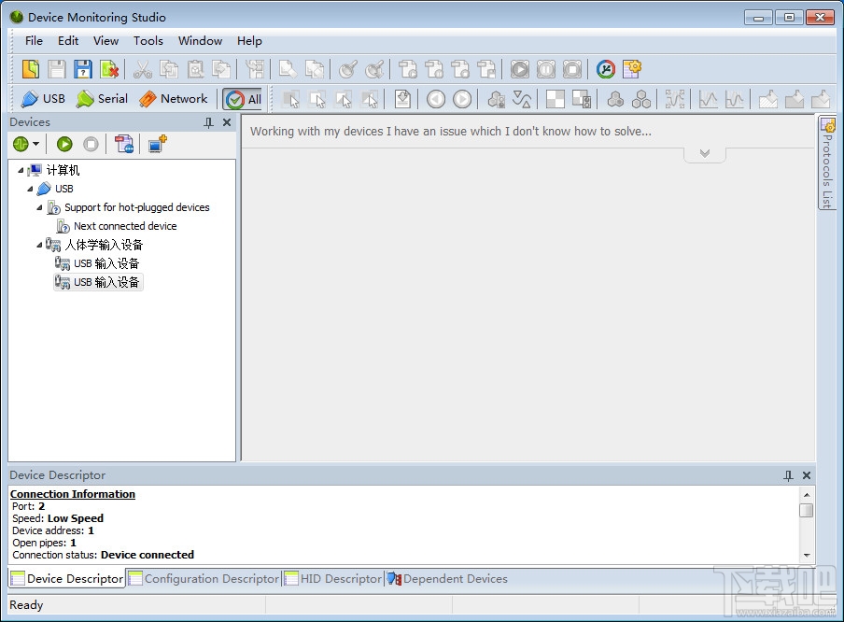Click the three-cubes structure icon
The width and height of the screenshot is (844, 622).
(x=615, y=99)
